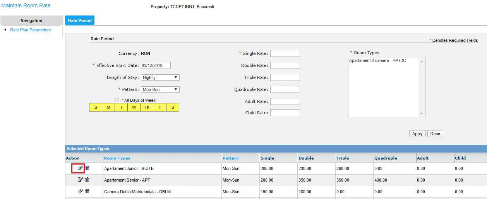Click Quadruple rate value 430.00
487x199 pixels.
tap(381, 180)
